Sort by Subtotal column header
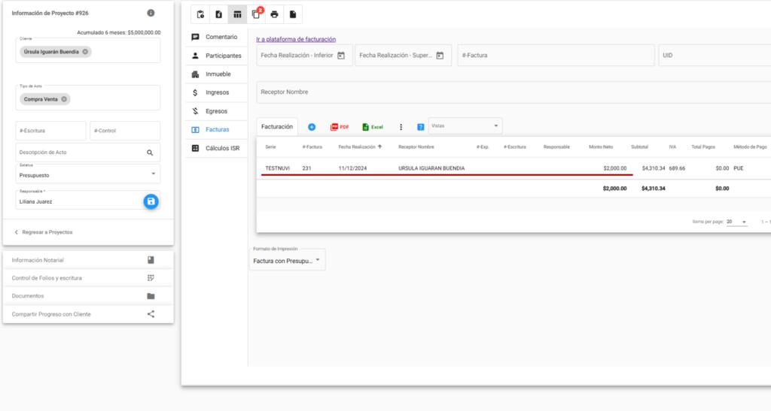Screen dimensions: 771x411 640,147
